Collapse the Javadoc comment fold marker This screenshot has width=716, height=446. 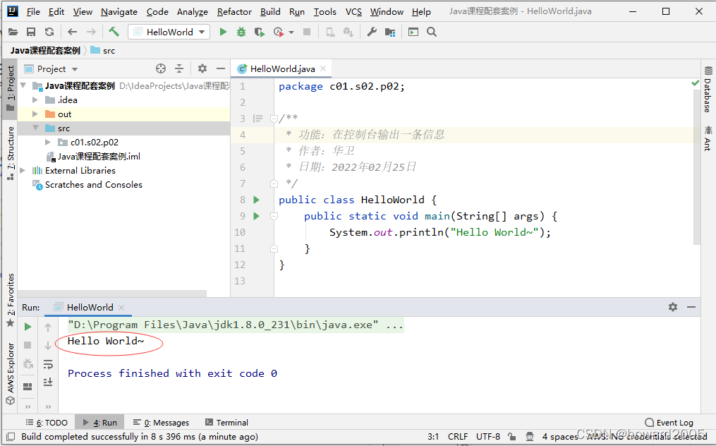tap(274, 119)
